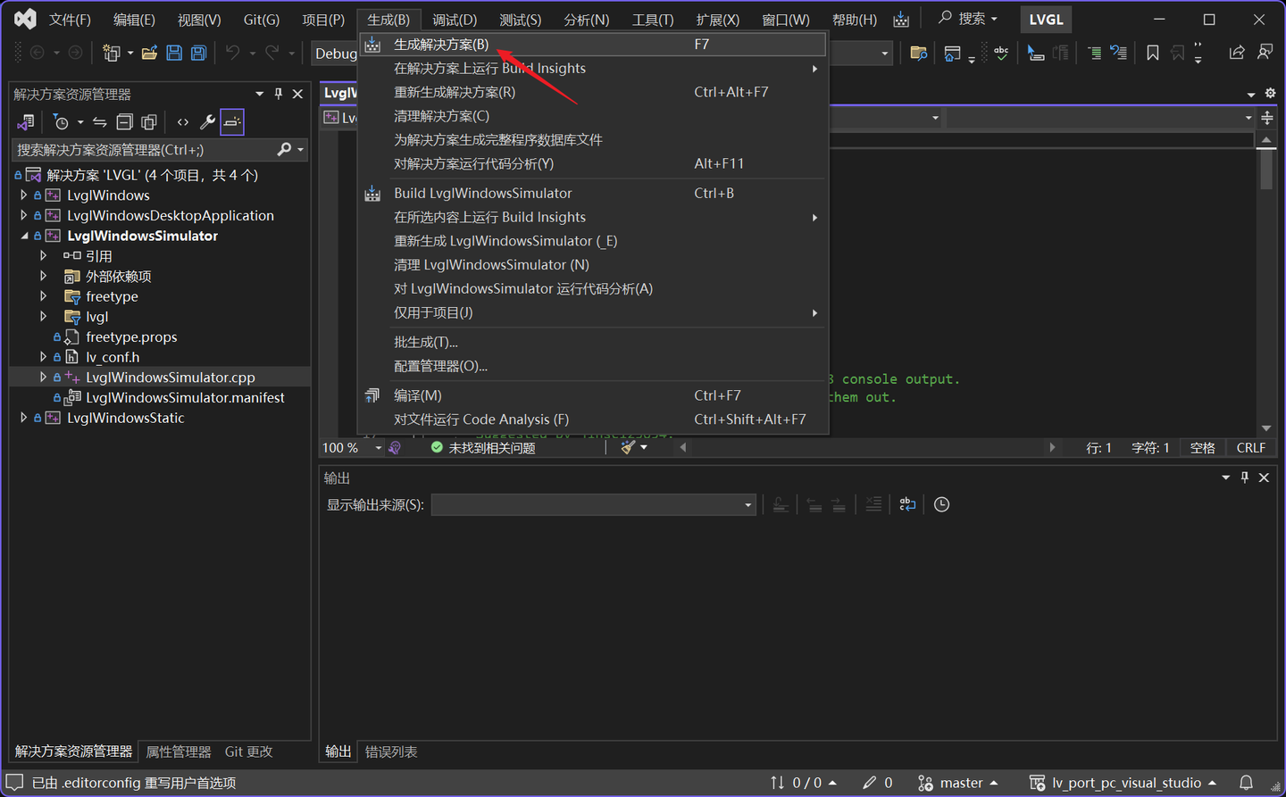Image resolution: width=1286 pixels, height=797 pixels.
Task: Click the Navigate Backward arrow icon
Action: pyautogui.click(x=36, y=53)
